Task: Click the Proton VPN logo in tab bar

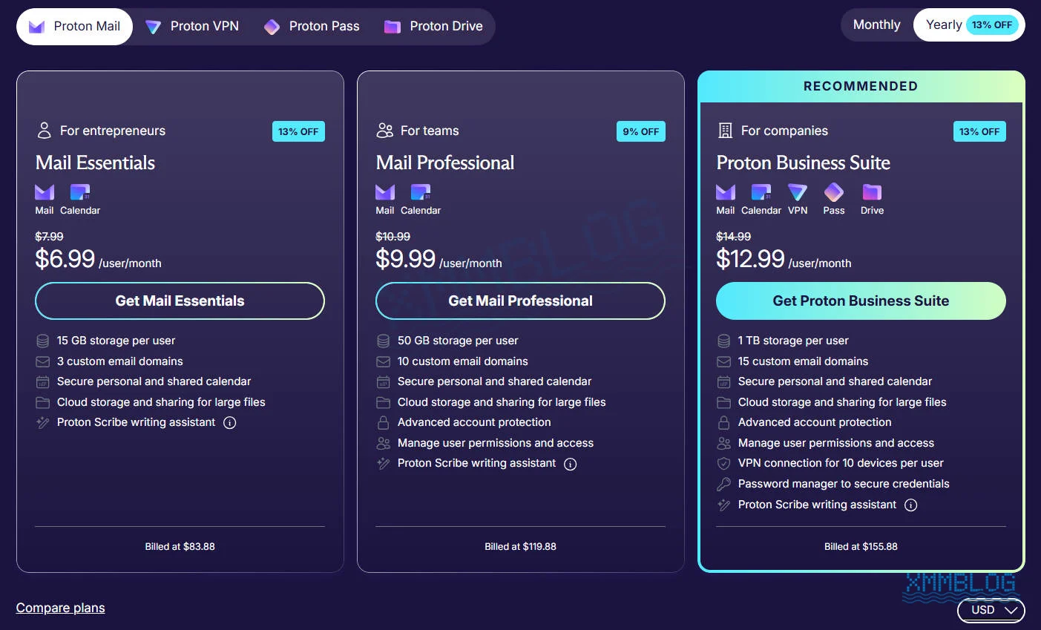Action: pyautogui.click(x=153, y=27)
